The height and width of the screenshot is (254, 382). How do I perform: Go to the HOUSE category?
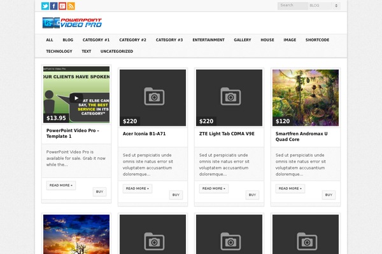(x=267, y=40)
